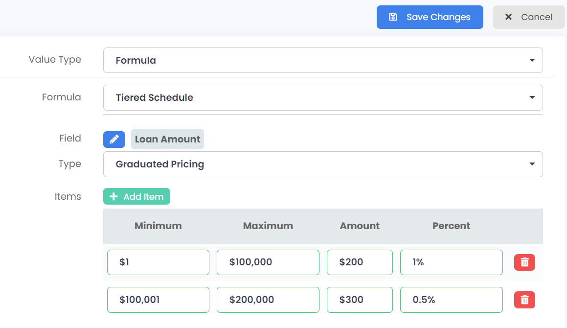Click the Minimum column header
The image size is (567, 328).
click(158, 226)
